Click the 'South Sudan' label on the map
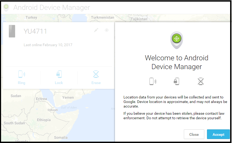232x143 pixels. (14, 123)
